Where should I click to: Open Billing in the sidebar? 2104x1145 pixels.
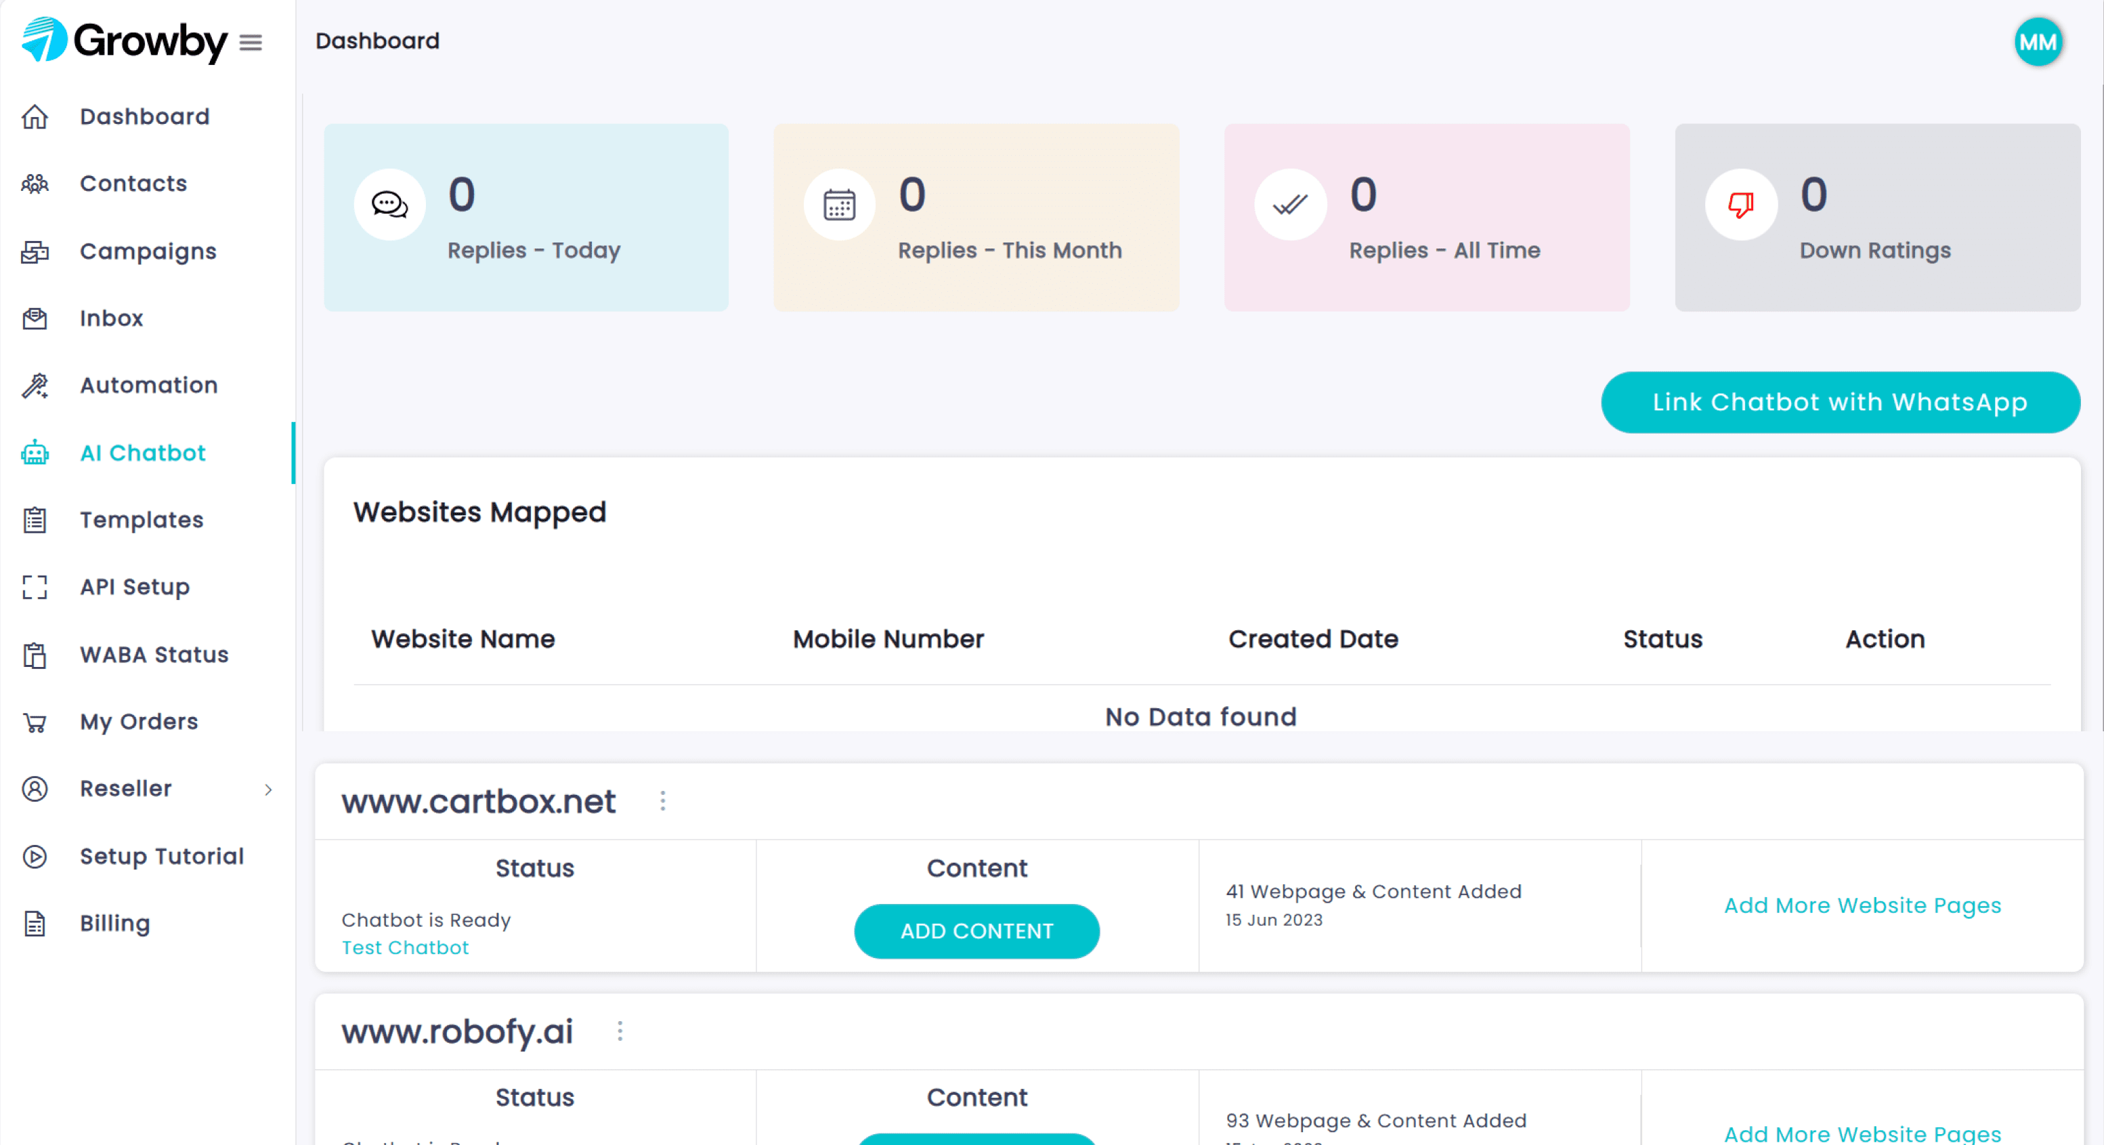click(115, 923)
